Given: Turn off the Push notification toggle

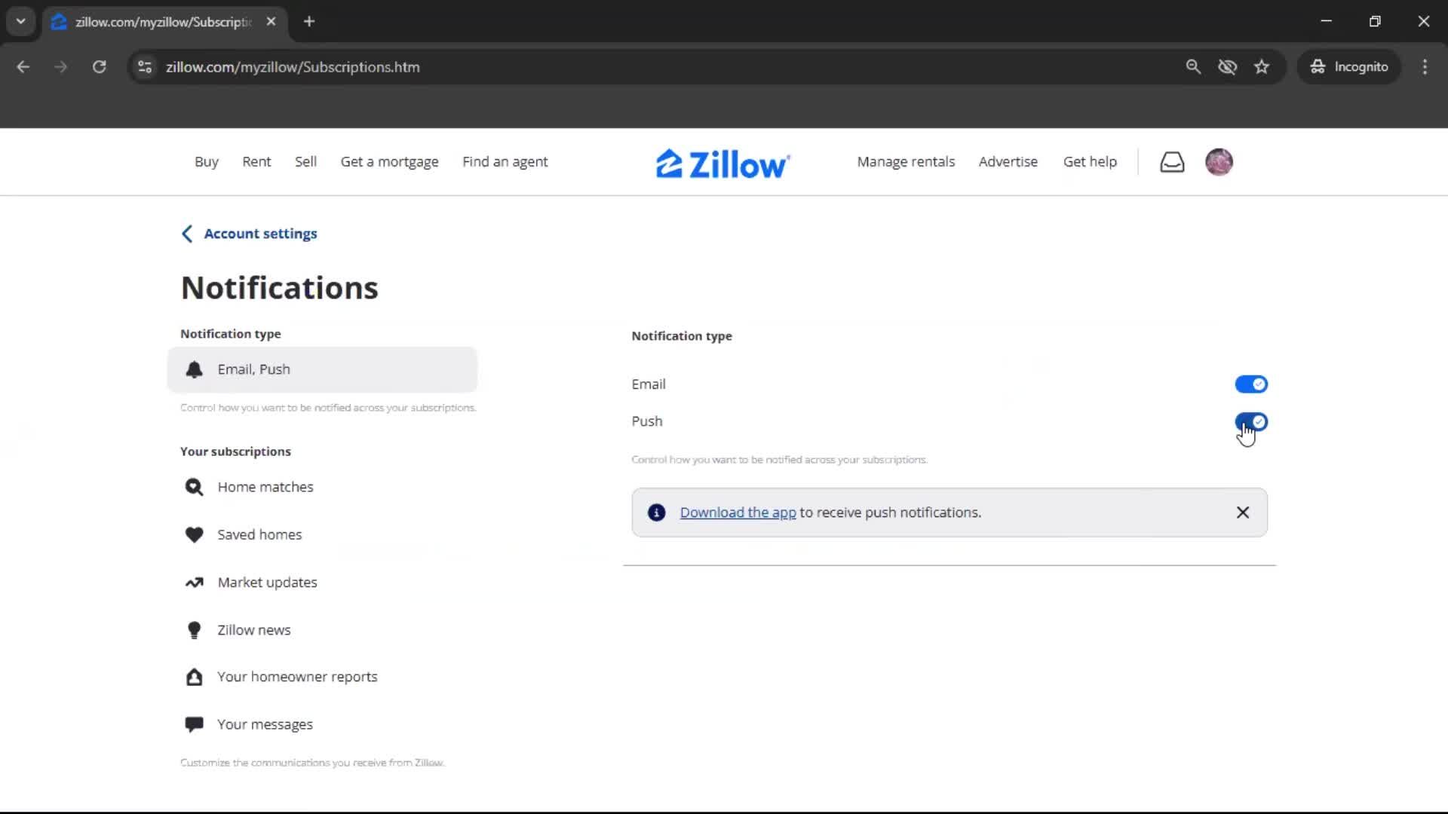Looking at the screenshot, I should [x=1250, y=421].
